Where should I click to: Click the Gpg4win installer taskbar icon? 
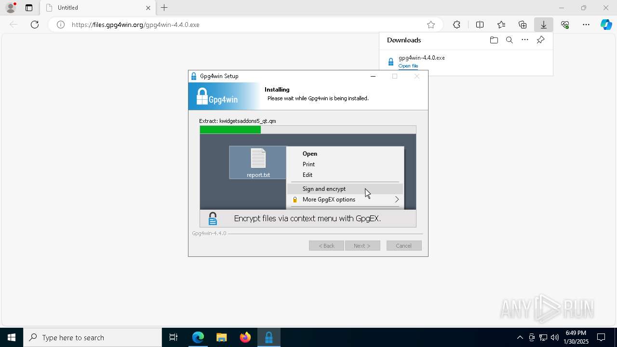pyautogui.click(x=269, y=337)
